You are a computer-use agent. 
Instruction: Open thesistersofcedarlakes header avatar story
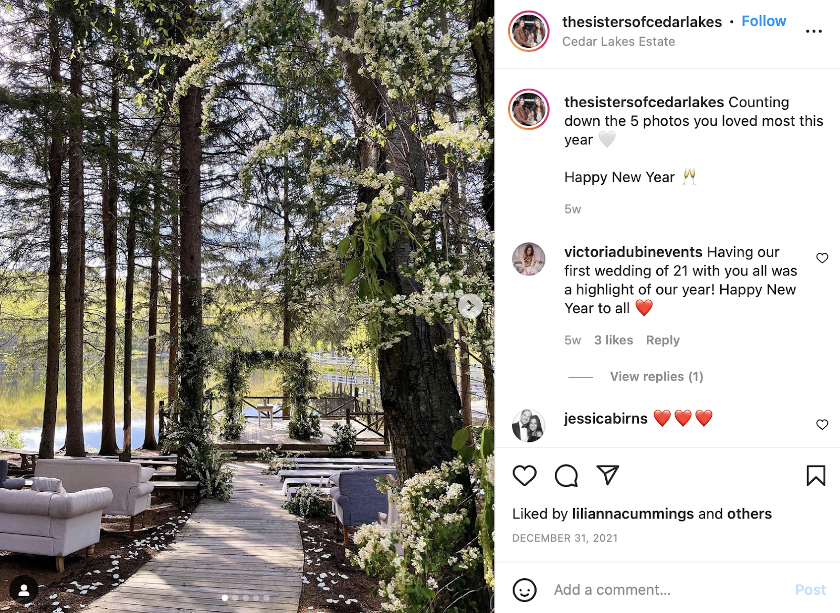[x=529, y=31]
